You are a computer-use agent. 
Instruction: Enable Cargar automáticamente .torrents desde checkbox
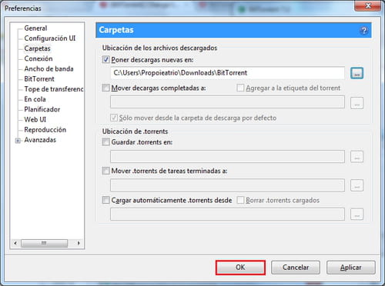coord(105,200)
